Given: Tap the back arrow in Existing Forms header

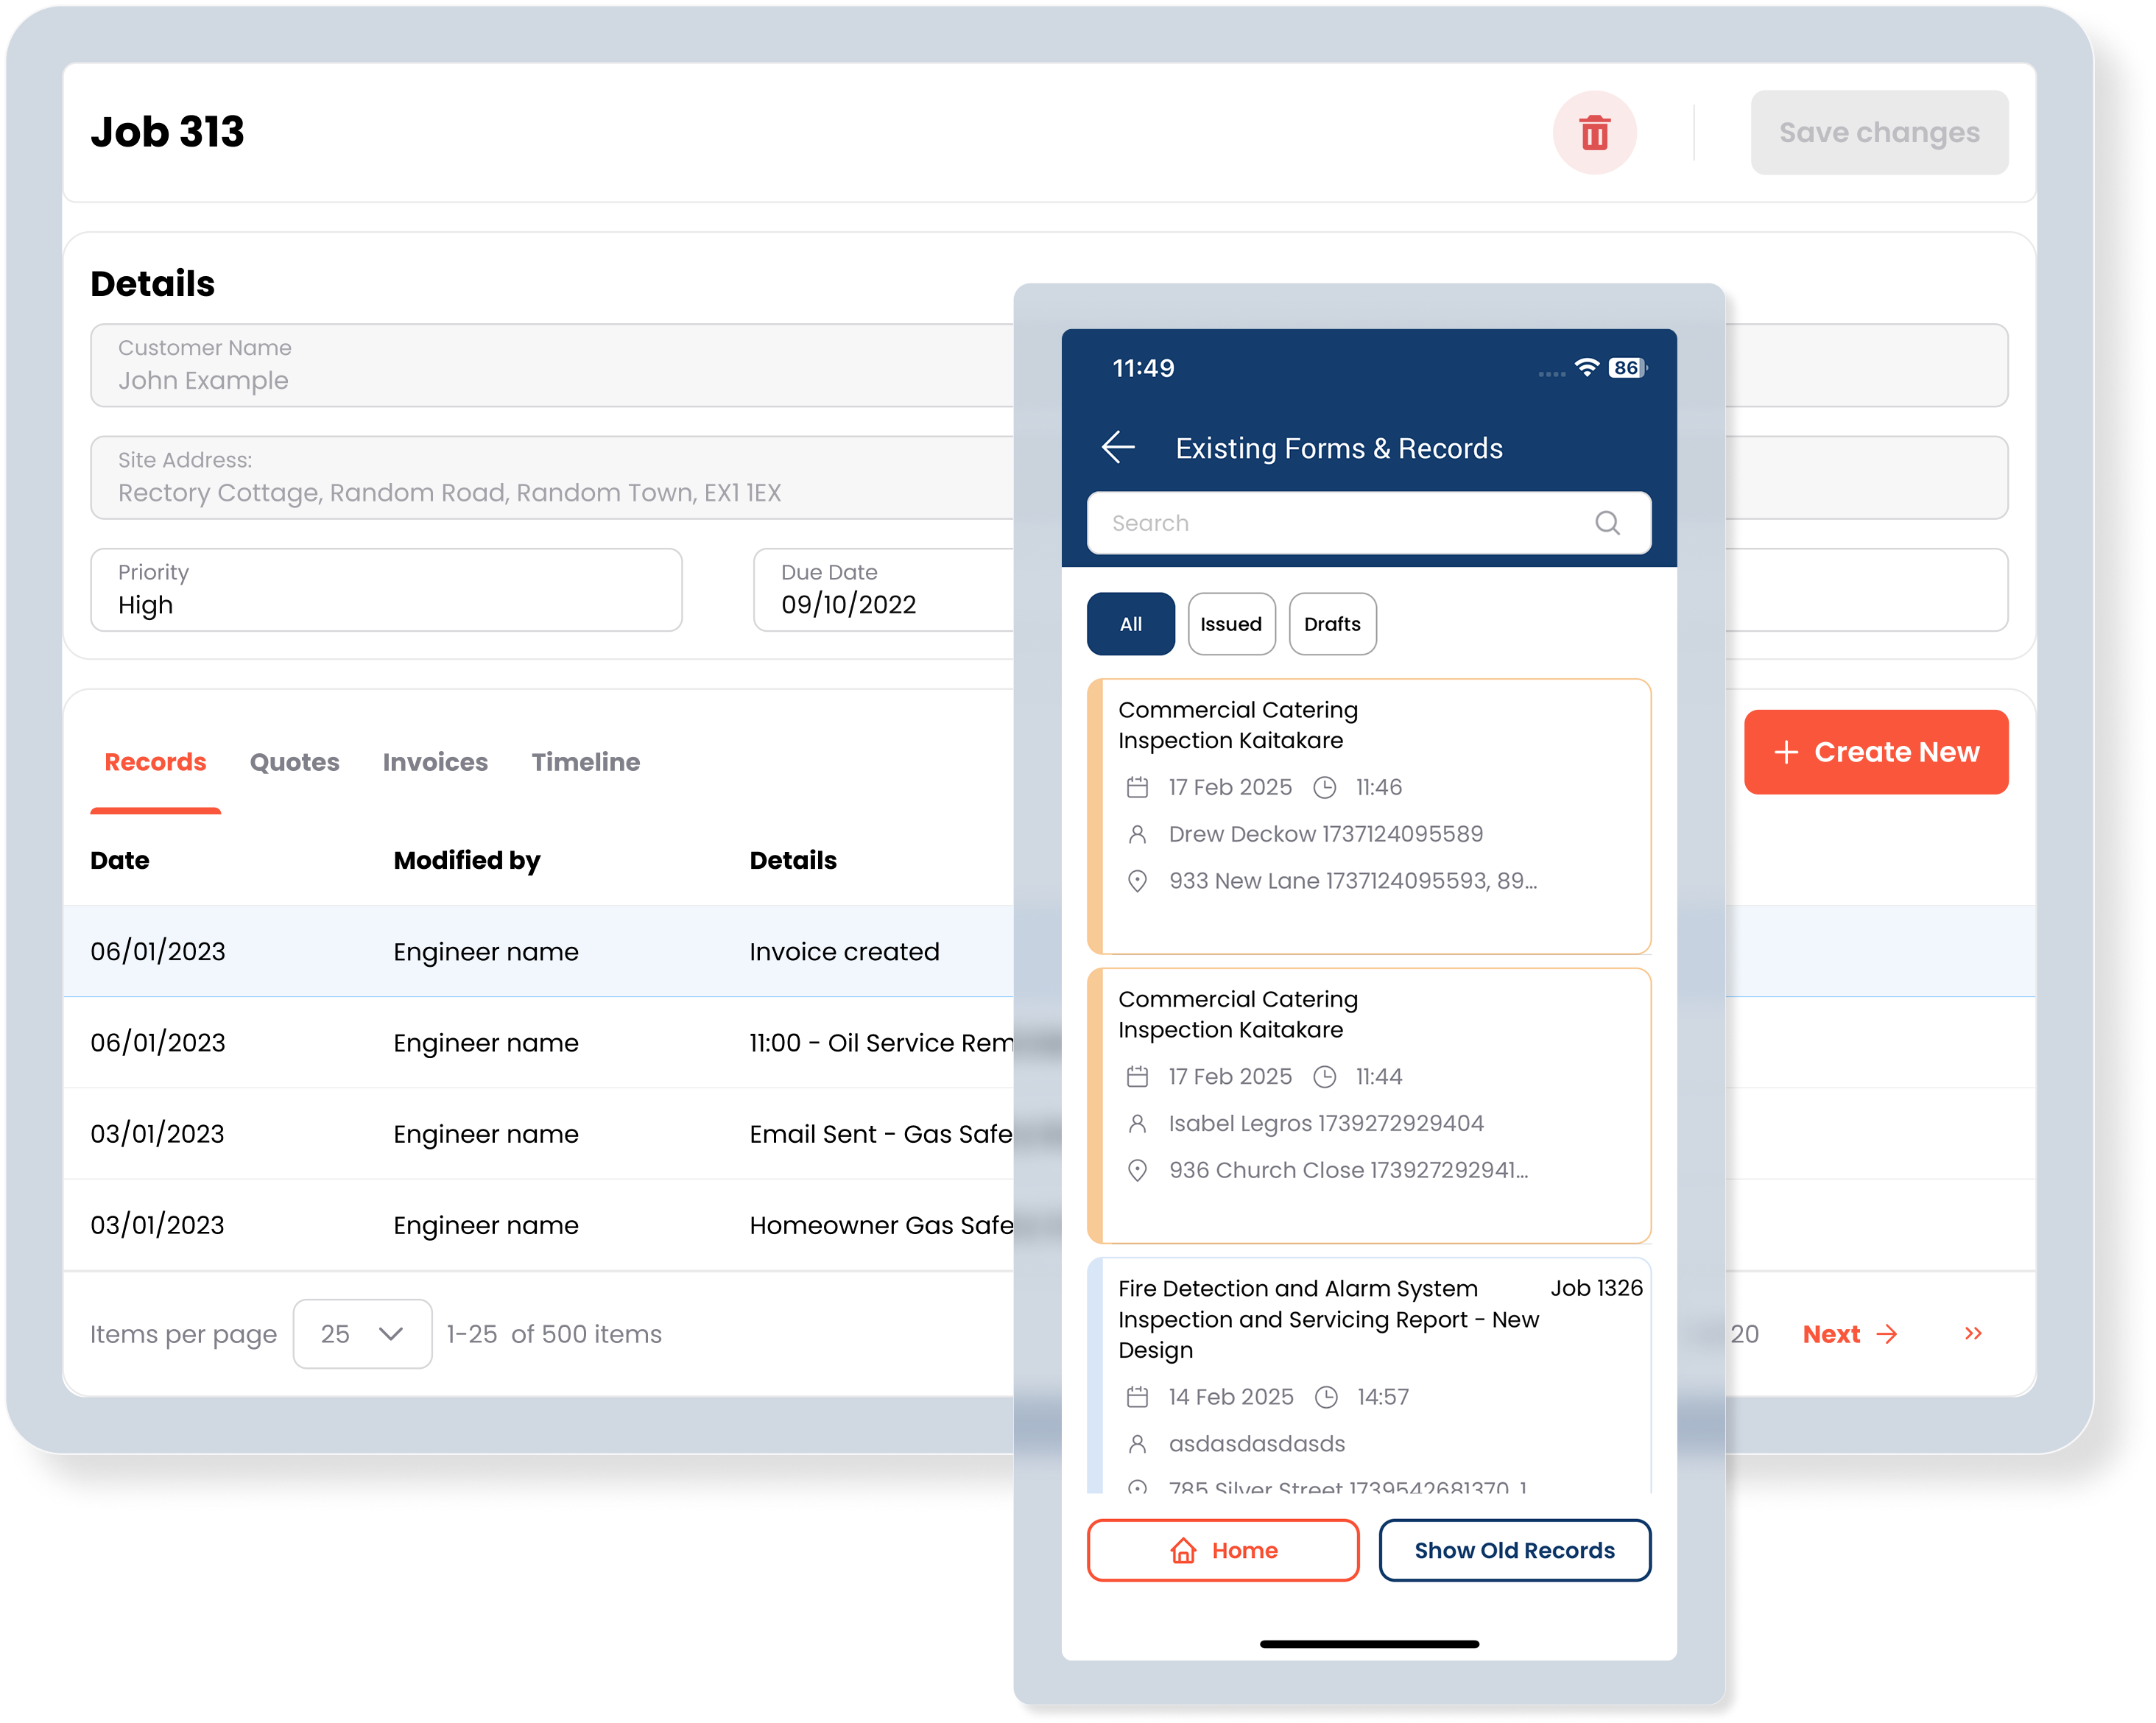Looking at the screenshot, I should tap(1118, 447).
